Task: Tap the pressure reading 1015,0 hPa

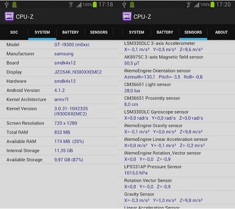Action: tap(136, 173)
